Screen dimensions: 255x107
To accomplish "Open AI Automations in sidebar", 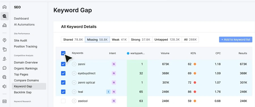I will coord(24,25).
